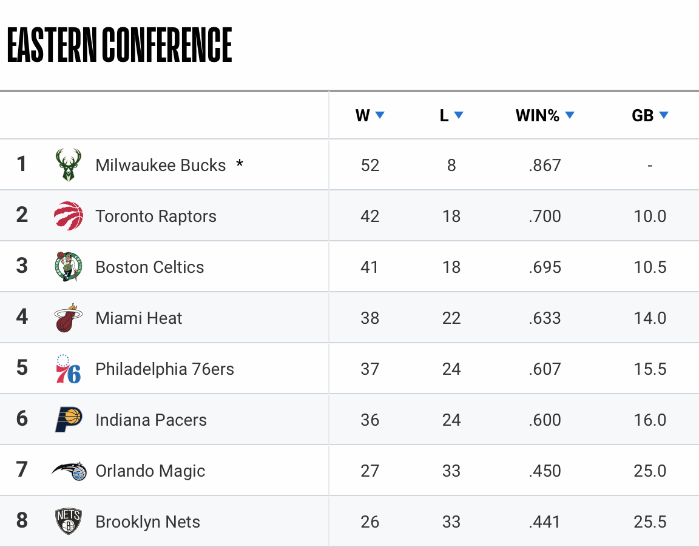Viewport: 699px width, 547px height.
Task: Click the Miami Heat flaming ball logo
Action: click(69, 318)
